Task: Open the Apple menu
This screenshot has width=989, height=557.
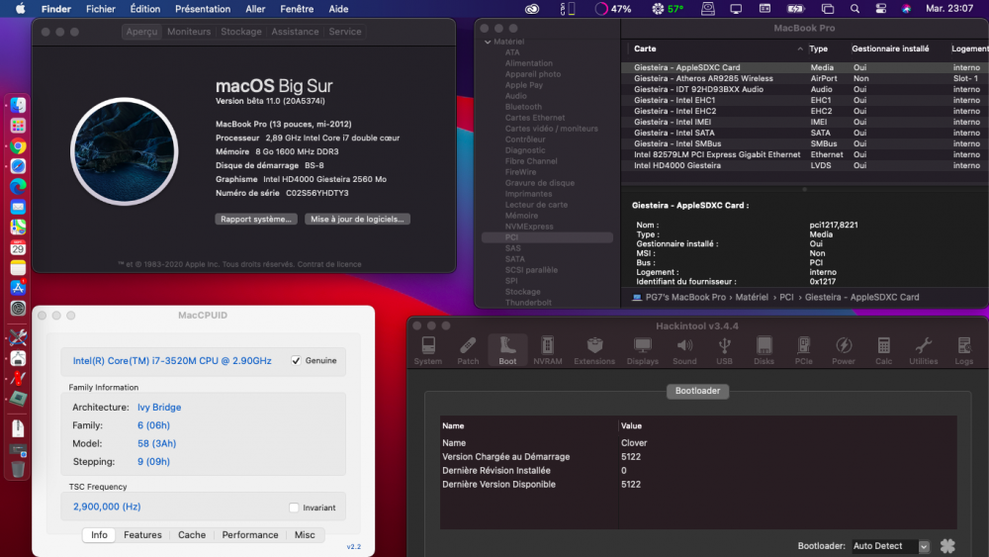Action: point(20,9)
